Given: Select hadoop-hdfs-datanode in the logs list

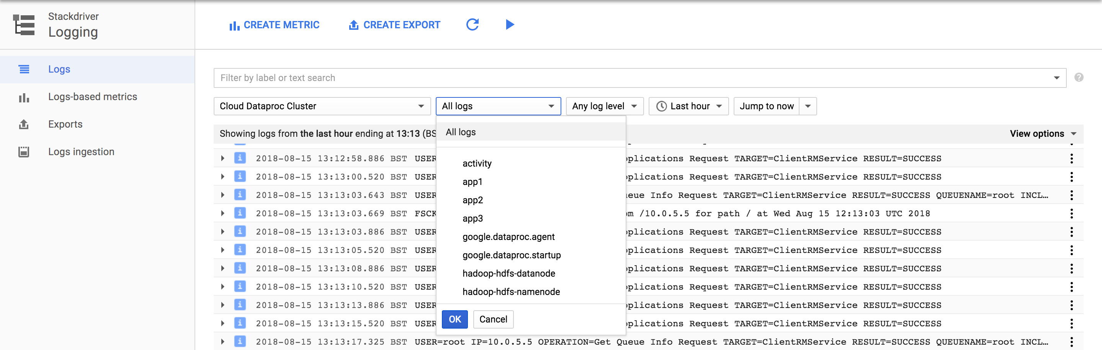Looking at the screenshot, I should coord(508,273).
